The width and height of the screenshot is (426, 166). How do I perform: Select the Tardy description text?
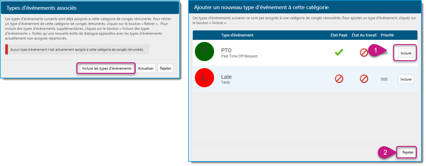point(226,82)
